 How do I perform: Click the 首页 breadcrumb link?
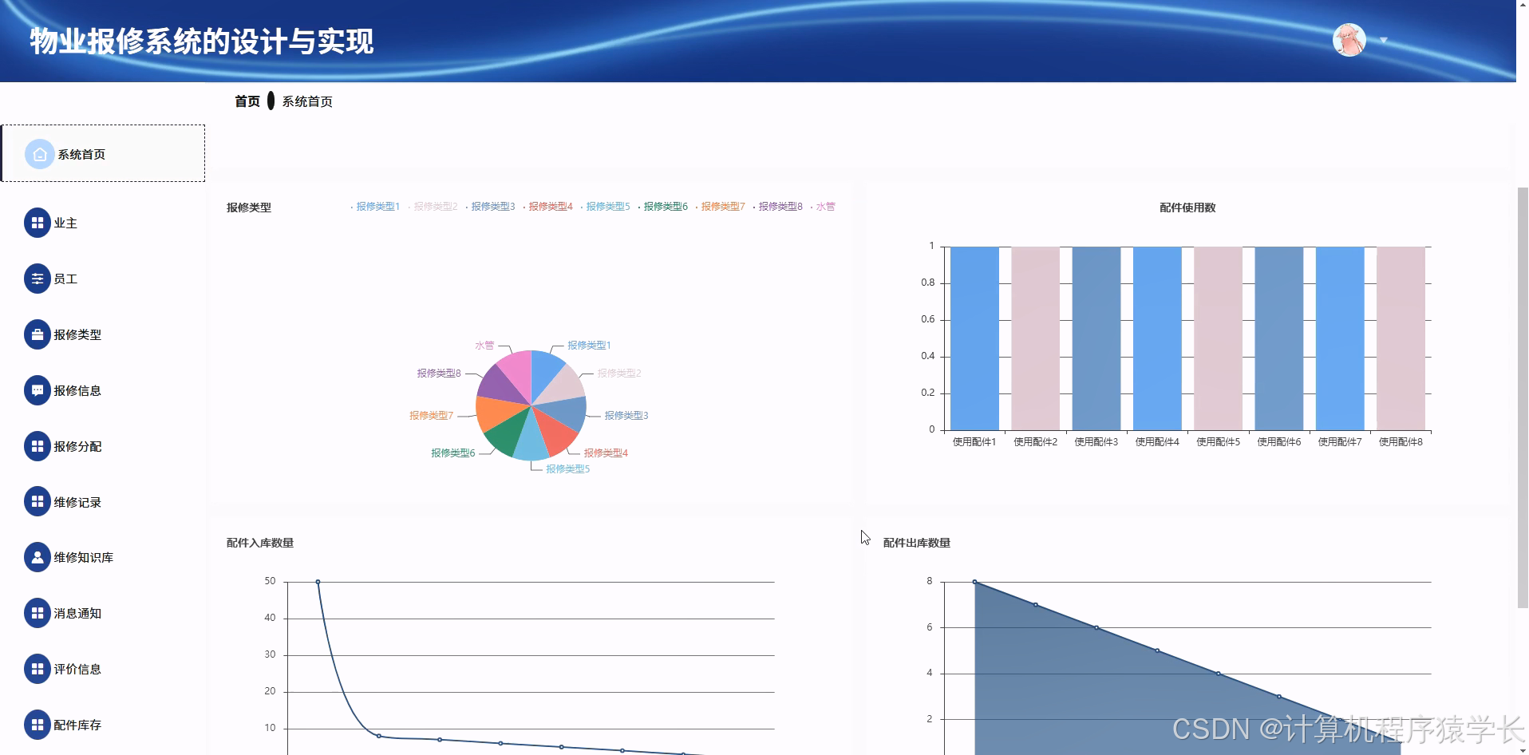(x=247, y=101)
